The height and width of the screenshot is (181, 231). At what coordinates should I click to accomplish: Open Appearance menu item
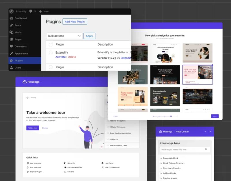25,54
